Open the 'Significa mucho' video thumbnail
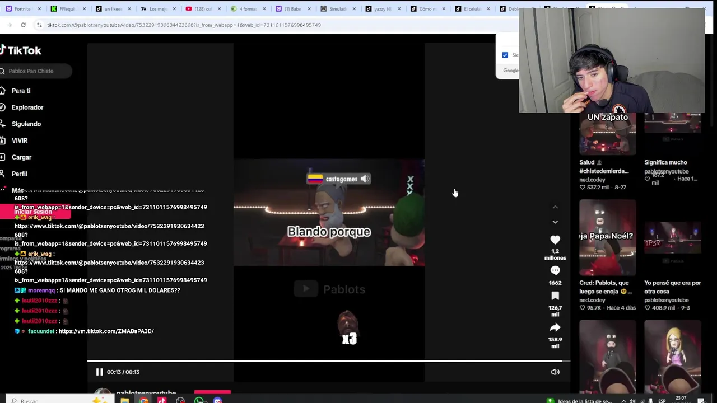This screenshot has width=717, height=403. [673, 134]
